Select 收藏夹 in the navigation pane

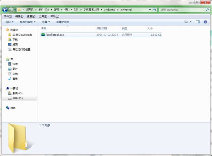click(14, 30)
